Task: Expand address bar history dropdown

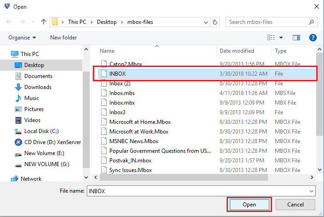Action: click(x=205, y=22)
